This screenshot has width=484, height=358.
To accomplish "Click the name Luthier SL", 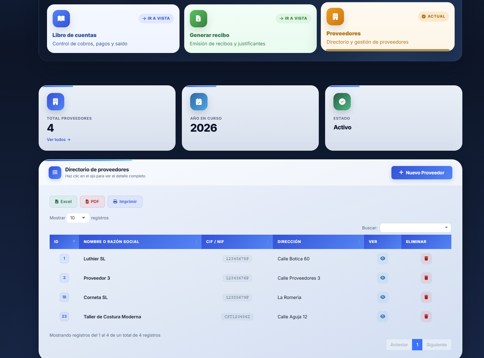I will point(95,259).
